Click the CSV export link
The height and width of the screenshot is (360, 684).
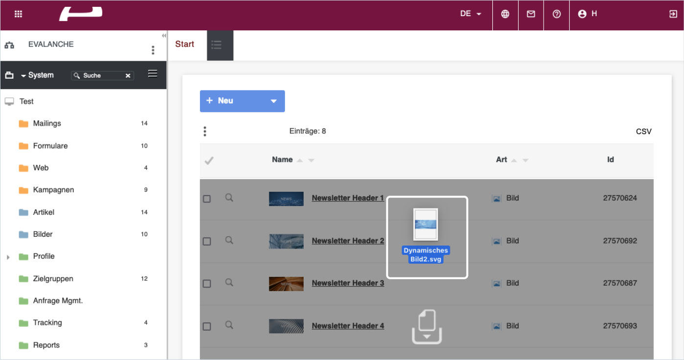click(643, 132)
